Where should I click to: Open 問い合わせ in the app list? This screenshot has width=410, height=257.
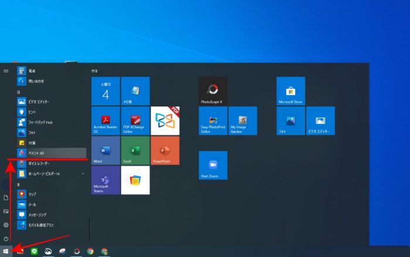[52, 81]
